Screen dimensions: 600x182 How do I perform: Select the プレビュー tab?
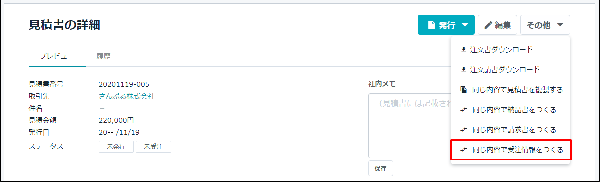(x=57, y=56)
